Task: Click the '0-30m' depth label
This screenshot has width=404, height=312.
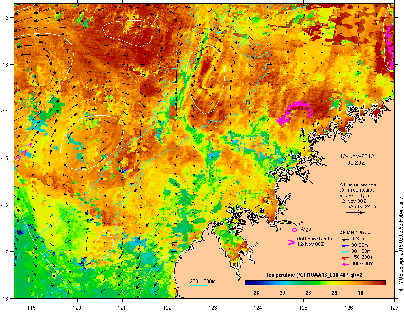Action: point(359,239)
